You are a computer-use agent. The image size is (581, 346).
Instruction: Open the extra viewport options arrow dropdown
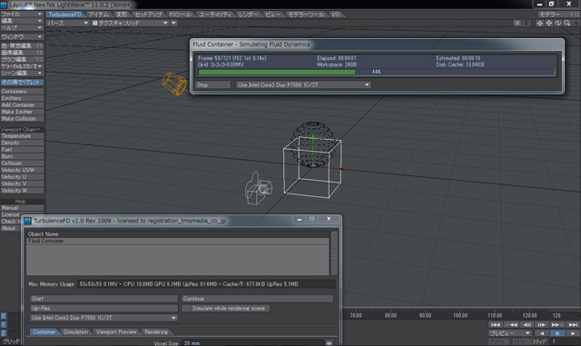(173, 23)
